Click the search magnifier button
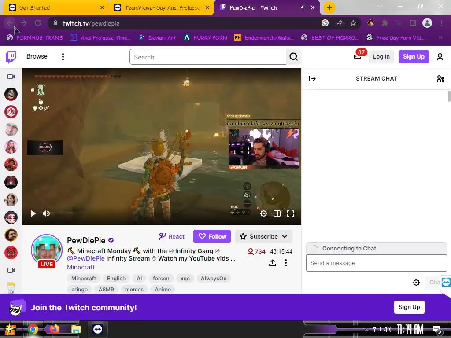This screenshot has width=451, height=338. tap(294, 57)
